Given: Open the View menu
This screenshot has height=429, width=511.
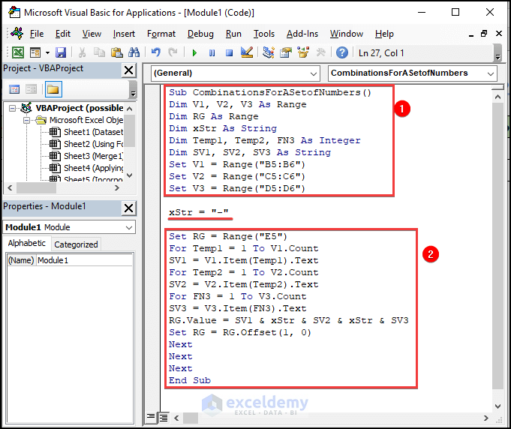Looking at the screenshot, I should pos(92,34).
